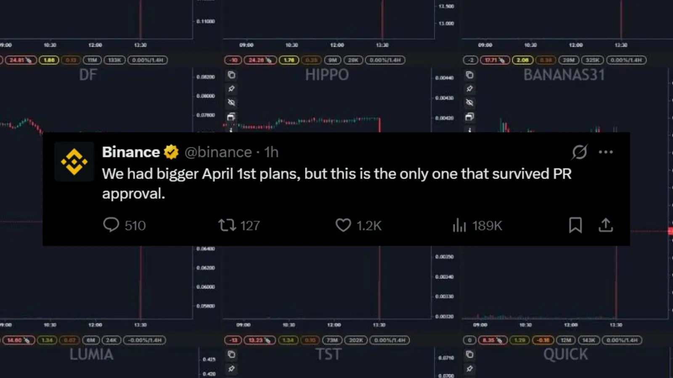Toggle visibility eye icon on BANANAS31 chart
Screen dimensions: 673x378
coord(470,102)
